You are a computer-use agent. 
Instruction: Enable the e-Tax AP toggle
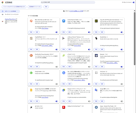pos(89,67)
